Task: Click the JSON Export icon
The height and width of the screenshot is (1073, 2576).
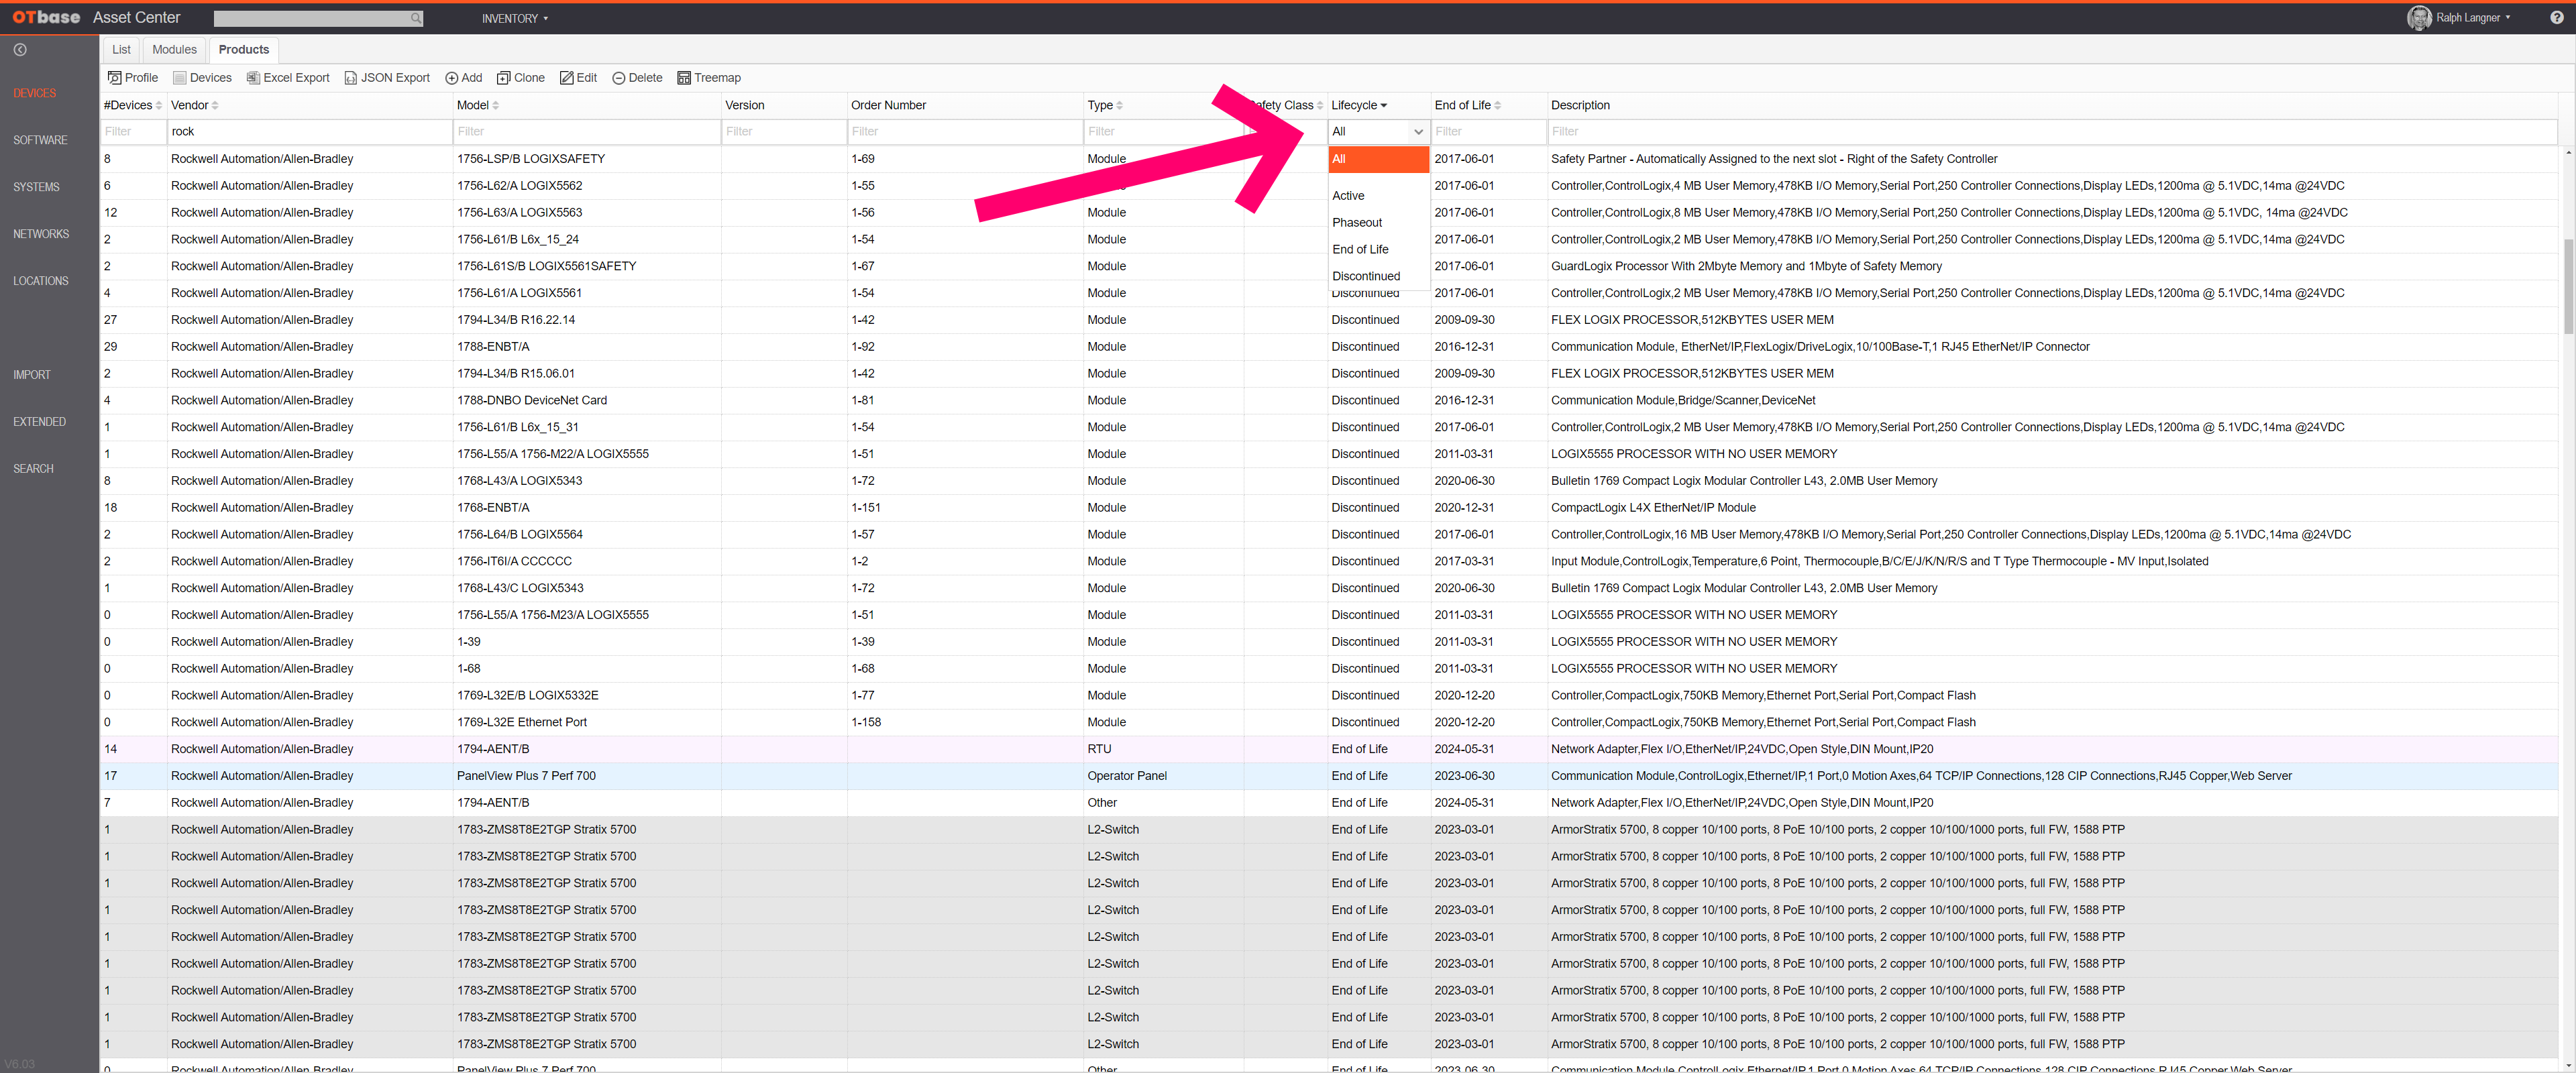Action: (350, 78)
